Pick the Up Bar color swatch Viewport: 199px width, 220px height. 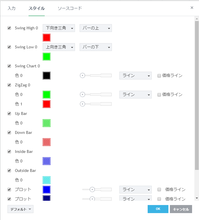[x=46, y=123]
